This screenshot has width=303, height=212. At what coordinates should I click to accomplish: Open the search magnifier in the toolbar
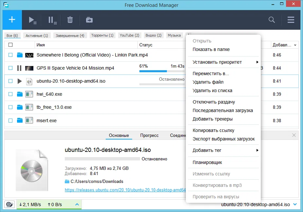pos(272,20)
